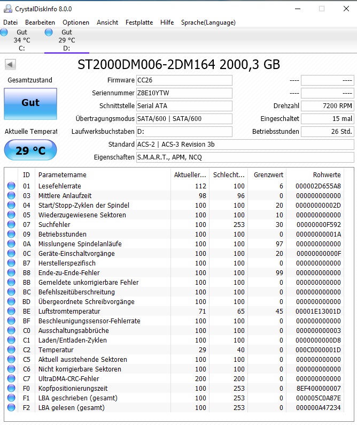
Task: Select the Lesefehlerrate parameter name
Action: 59,186
